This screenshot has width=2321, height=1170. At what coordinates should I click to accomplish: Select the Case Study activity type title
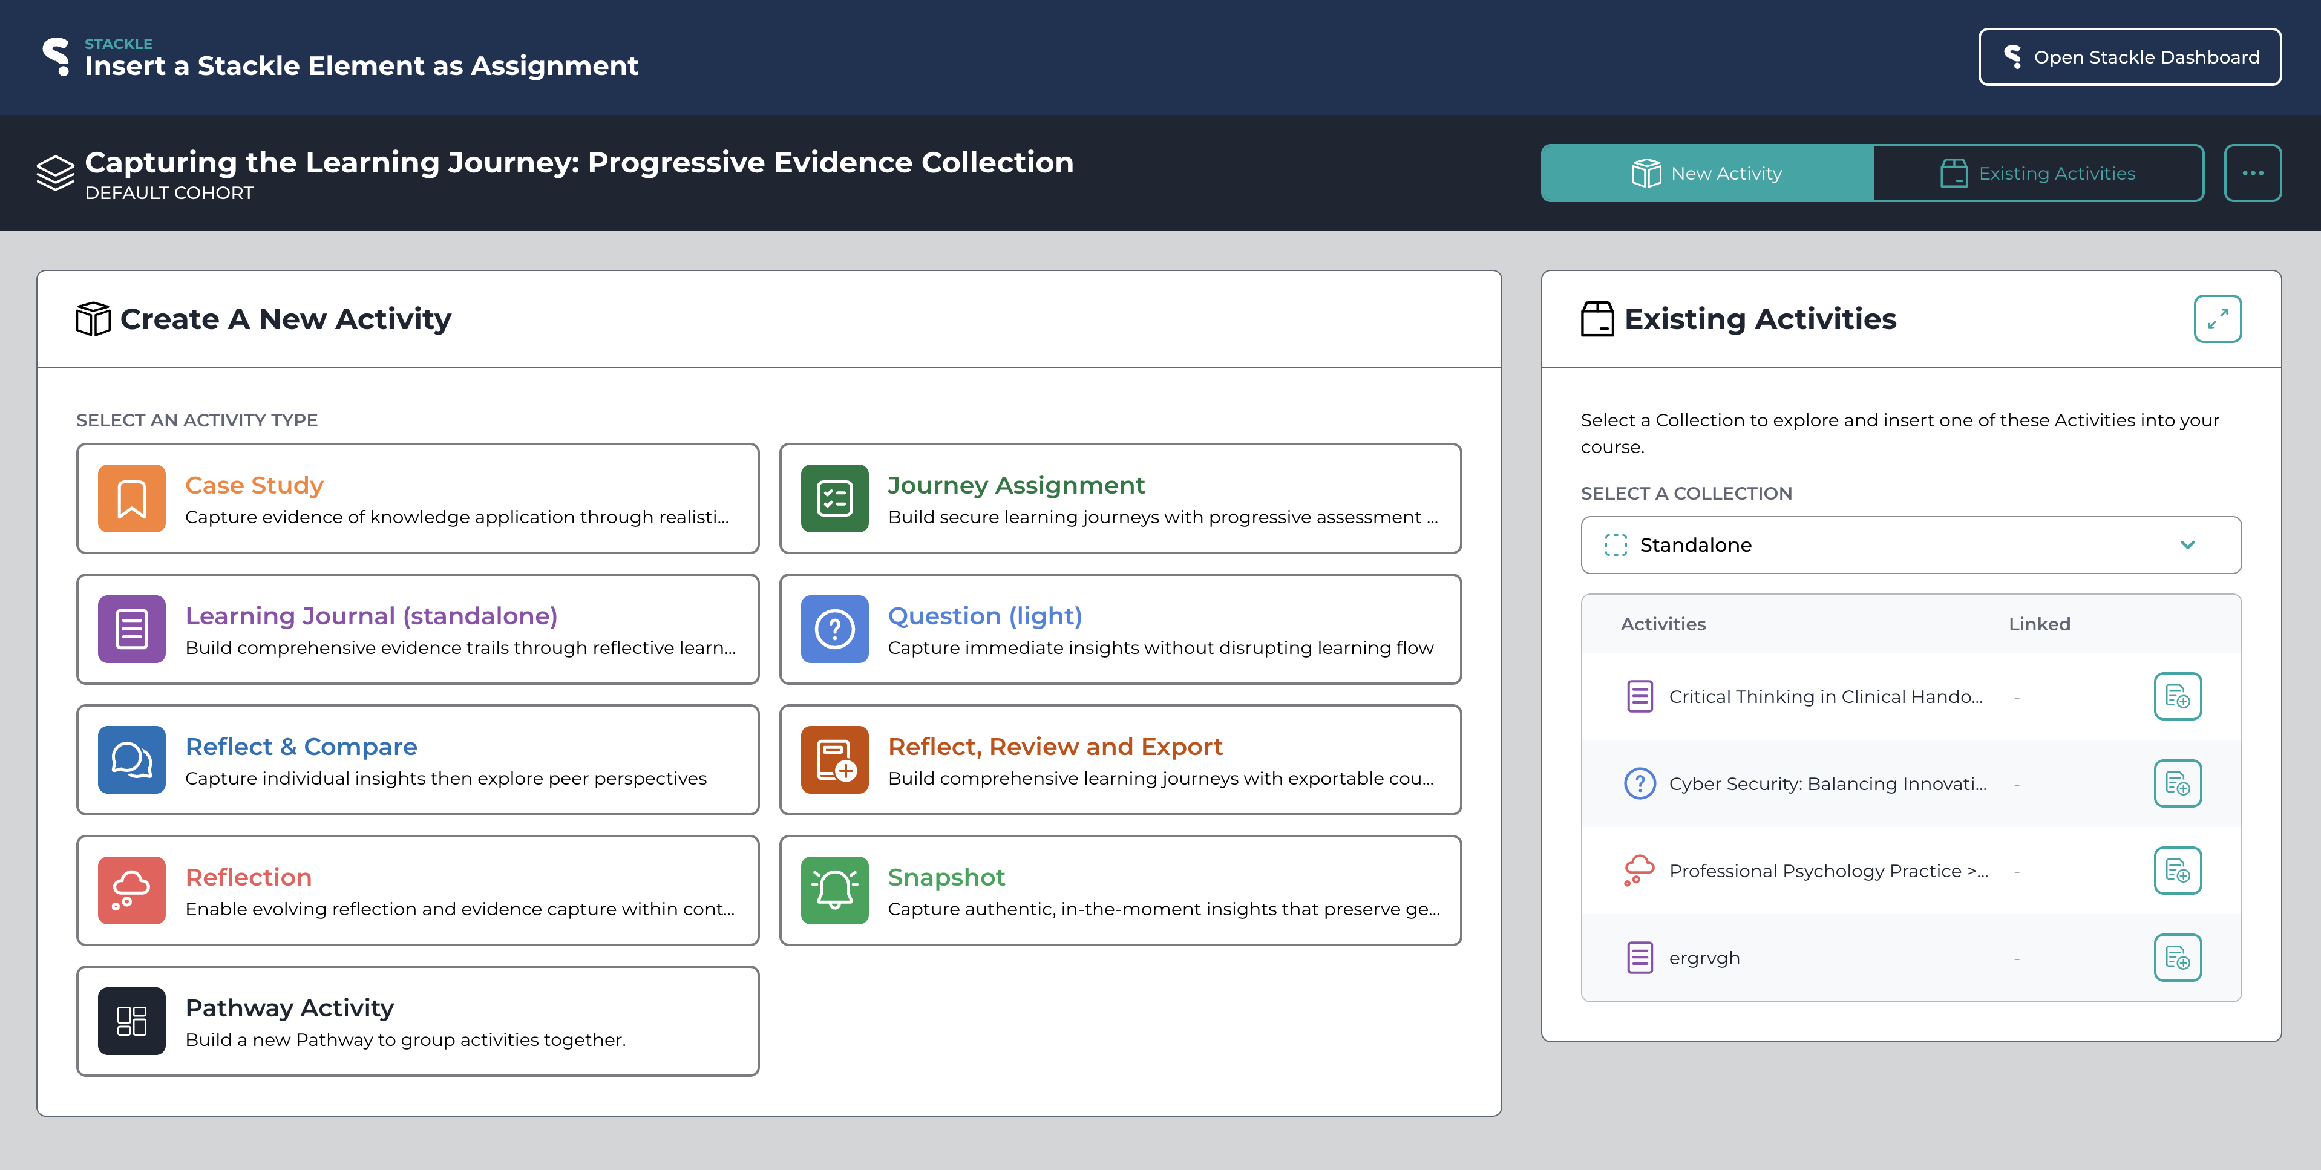[254, 485]
